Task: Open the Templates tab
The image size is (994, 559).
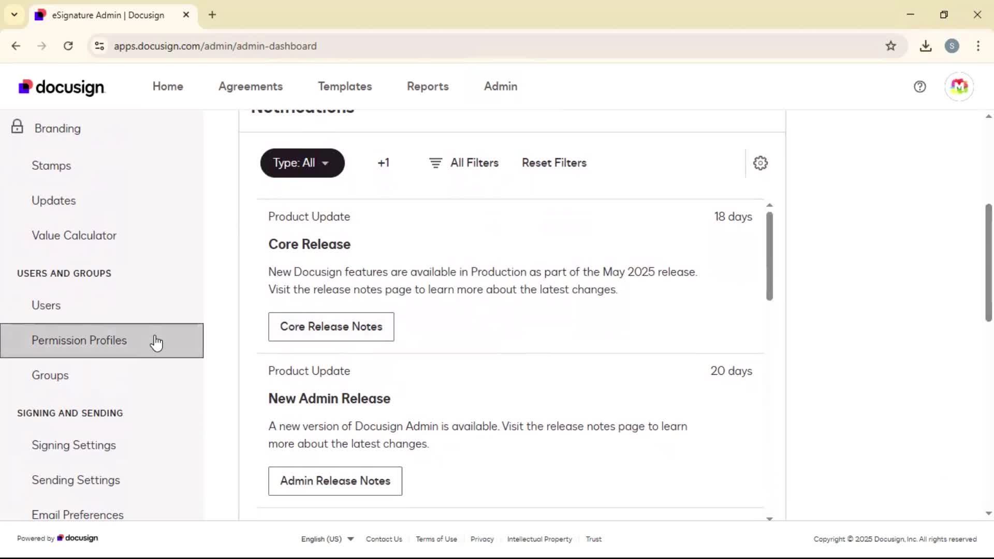Action: [345, 86]
